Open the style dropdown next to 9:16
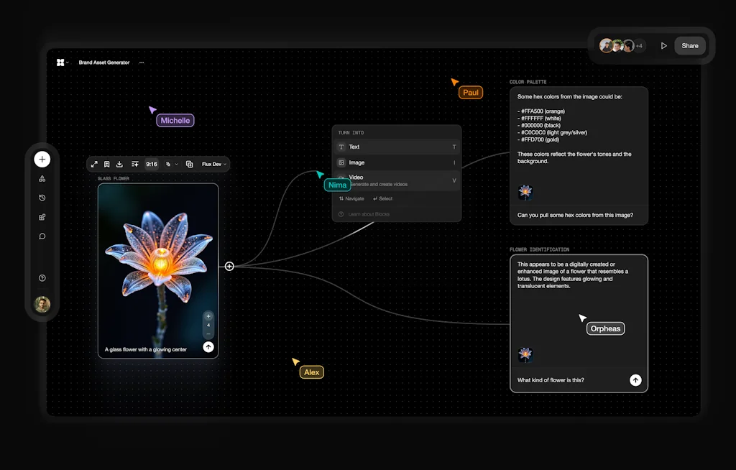Image resolution: width=736 pixels, height=470 pixels. point(170,164)
